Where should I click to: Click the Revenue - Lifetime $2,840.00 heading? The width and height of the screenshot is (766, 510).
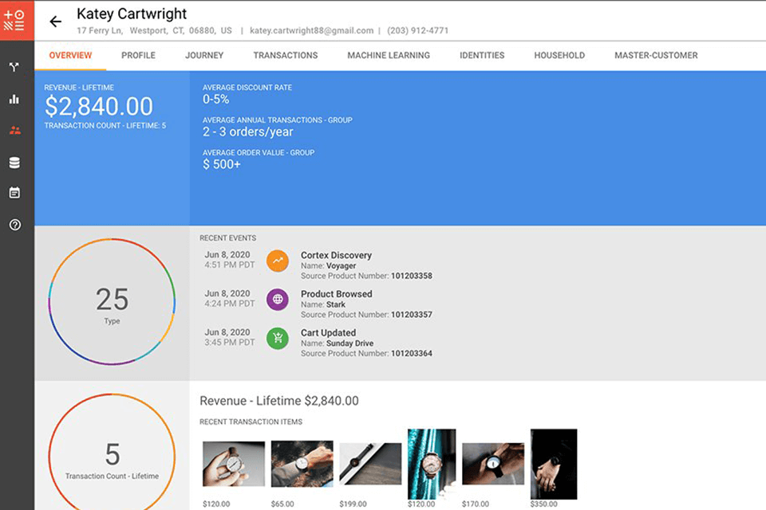(x=279, y=401)
